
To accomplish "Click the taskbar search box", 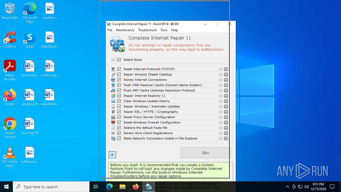I will coord(51,187).
